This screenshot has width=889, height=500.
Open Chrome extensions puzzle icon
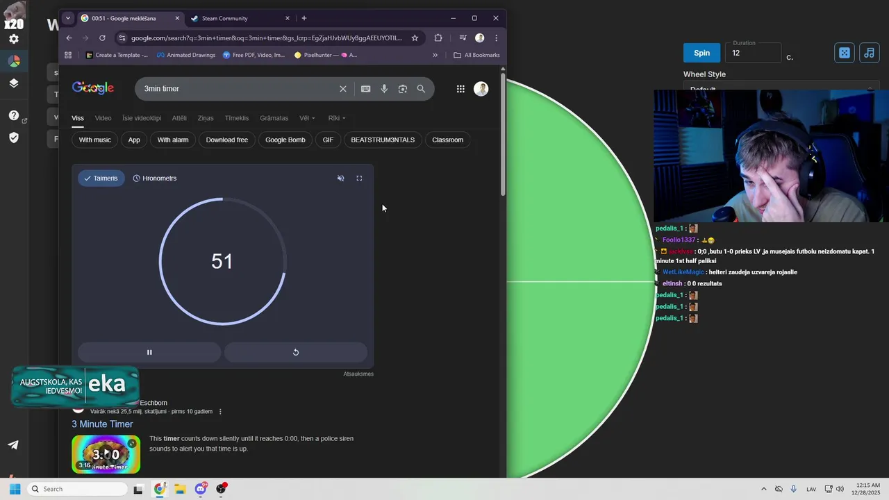pos(438,38)
